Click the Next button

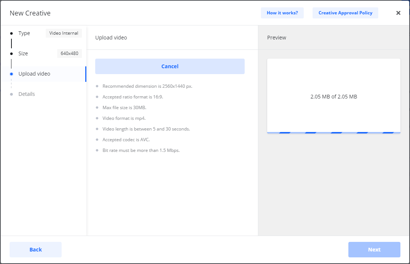click(374, 250)
